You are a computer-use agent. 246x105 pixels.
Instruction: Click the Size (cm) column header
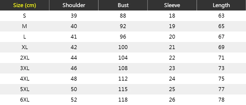(25, 5)
